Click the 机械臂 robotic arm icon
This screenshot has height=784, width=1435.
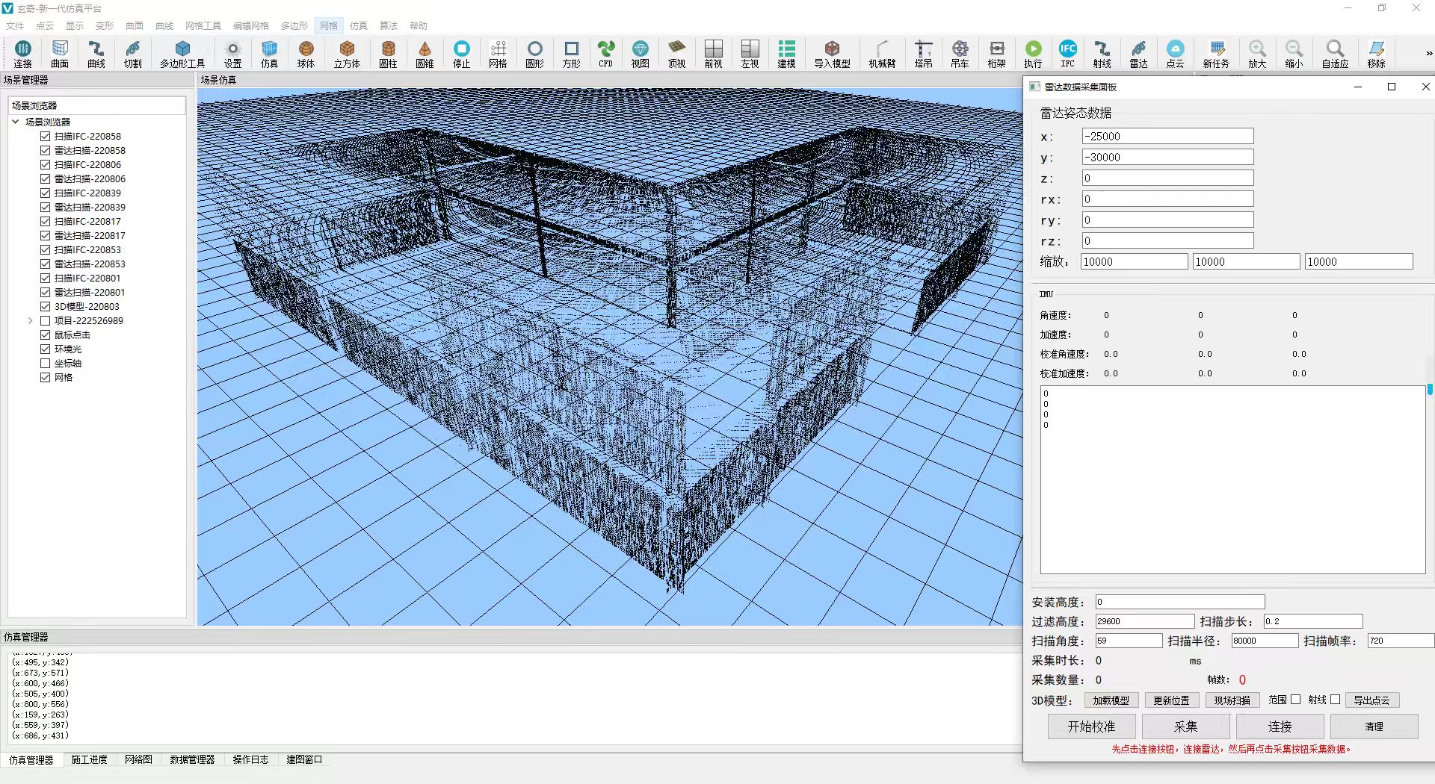tap(882, 54)
